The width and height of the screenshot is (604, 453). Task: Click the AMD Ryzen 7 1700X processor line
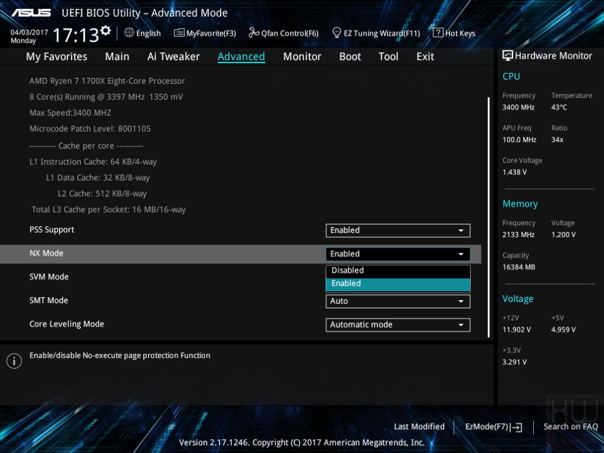pos(107,81)
